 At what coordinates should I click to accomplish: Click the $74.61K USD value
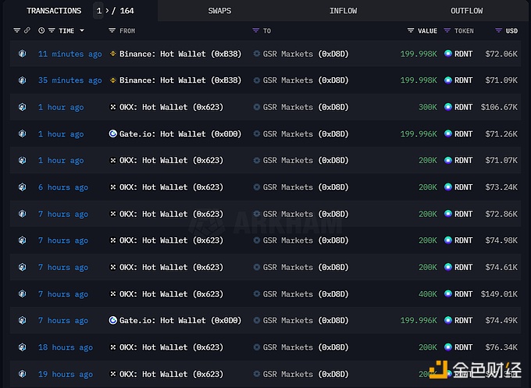(501, 268)
